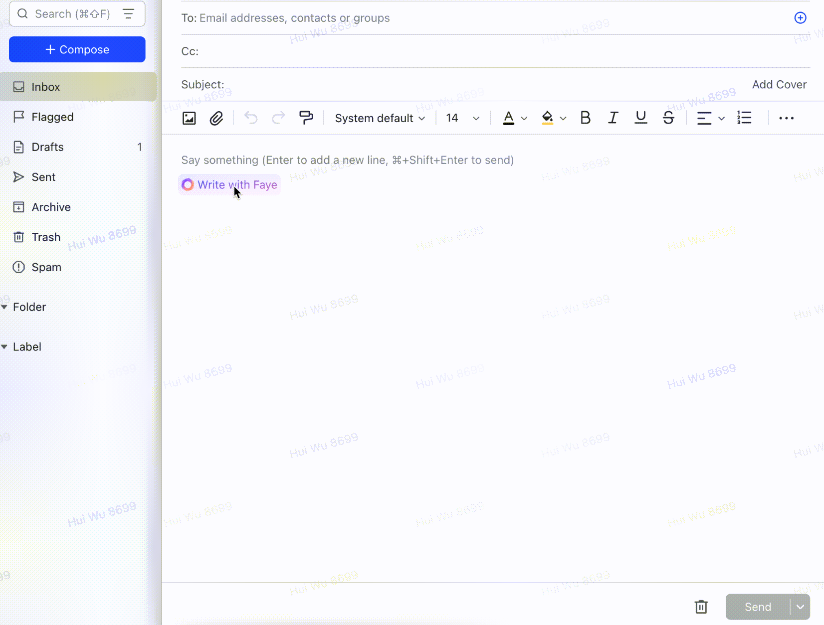Click the insert image icon
This screenshot has width=824, height=625.
point(189,118)
